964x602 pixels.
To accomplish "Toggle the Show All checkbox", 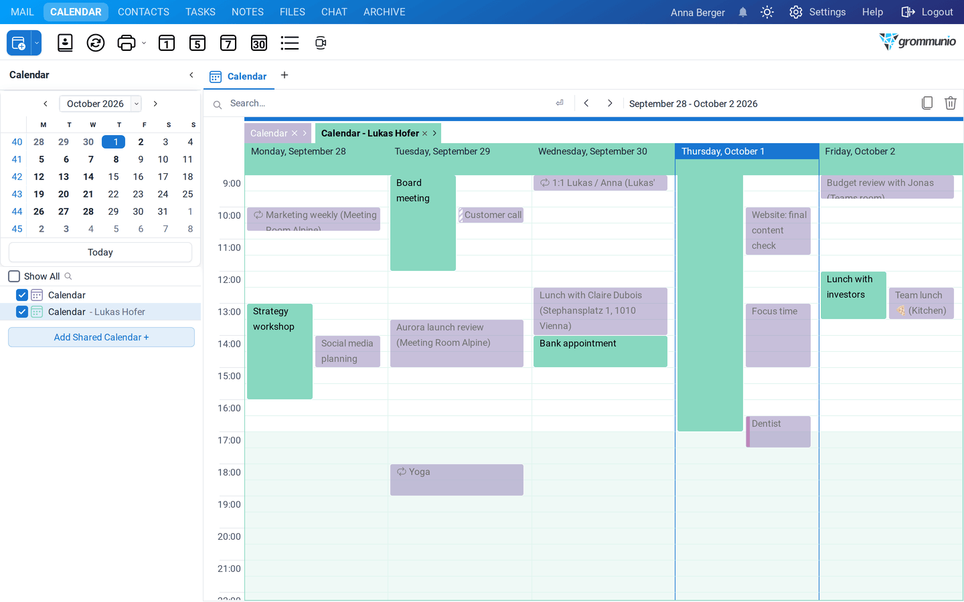I will point(14,276).
